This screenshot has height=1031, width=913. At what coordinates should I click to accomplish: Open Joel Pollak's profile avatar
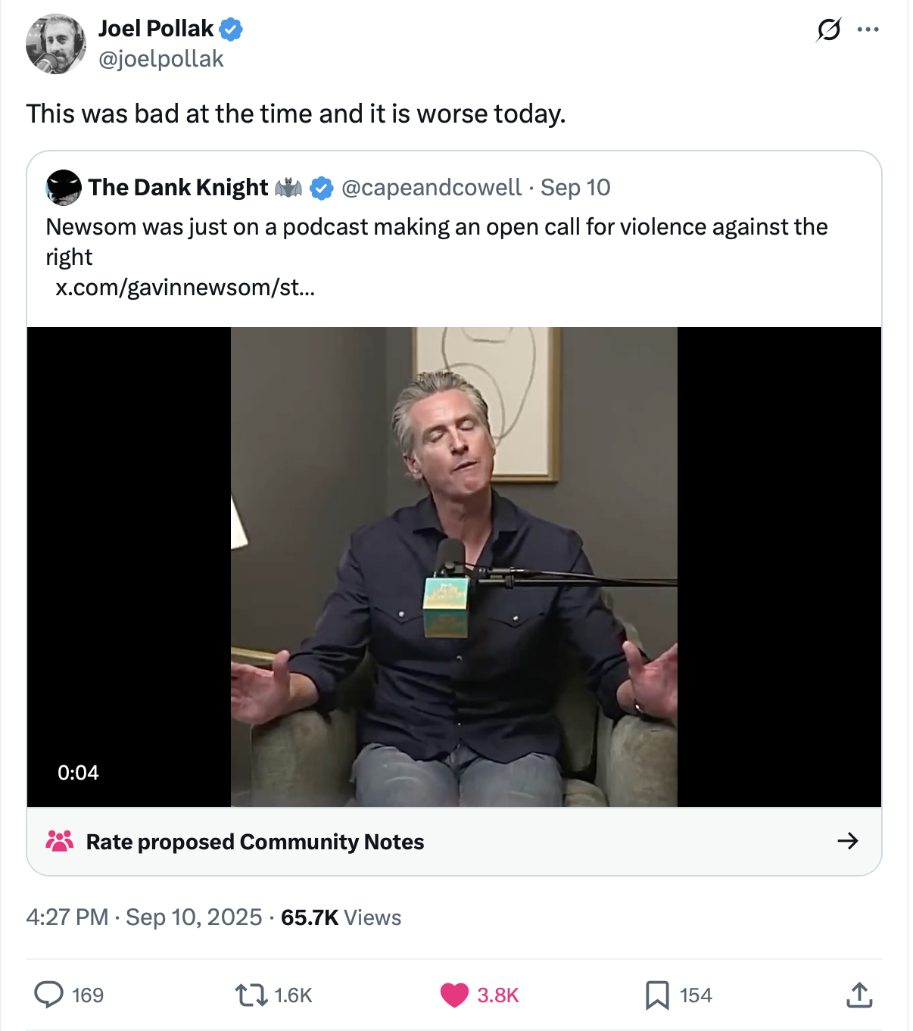55,44
